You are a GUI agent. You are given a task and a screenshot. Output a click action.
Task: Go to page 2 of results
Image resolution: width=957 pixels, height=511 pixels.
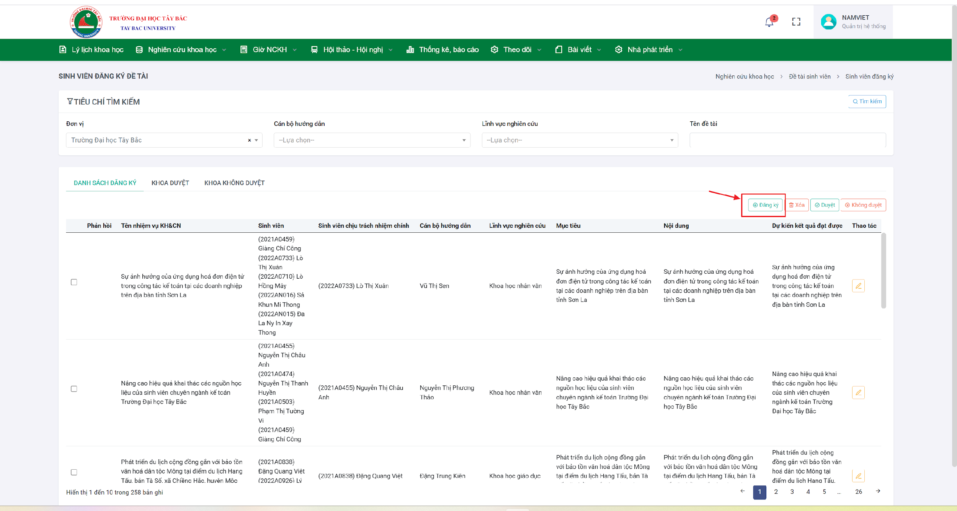coord(776,492)
